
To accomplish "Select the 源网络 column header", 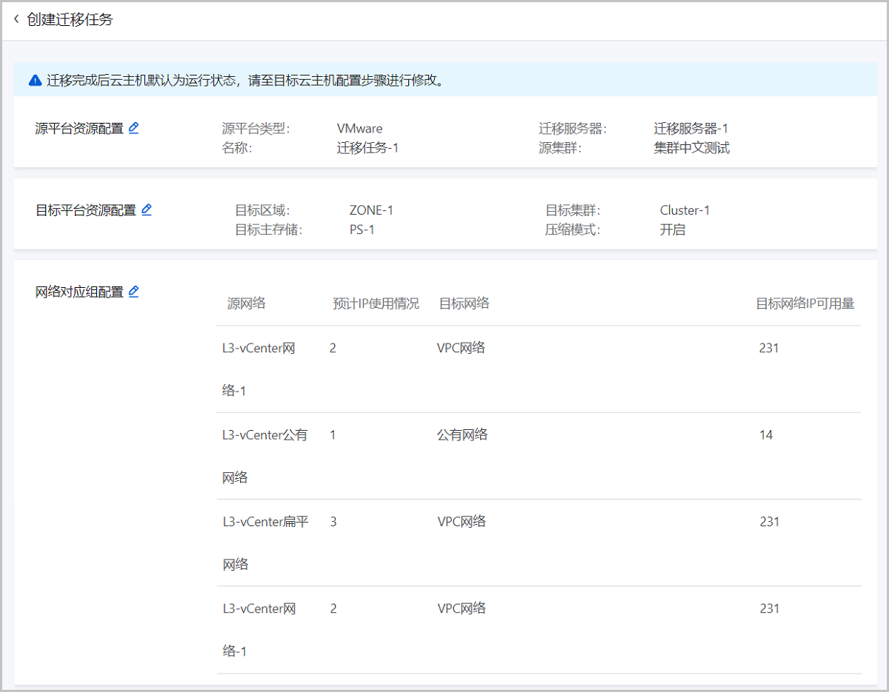I will click(246, 303).
